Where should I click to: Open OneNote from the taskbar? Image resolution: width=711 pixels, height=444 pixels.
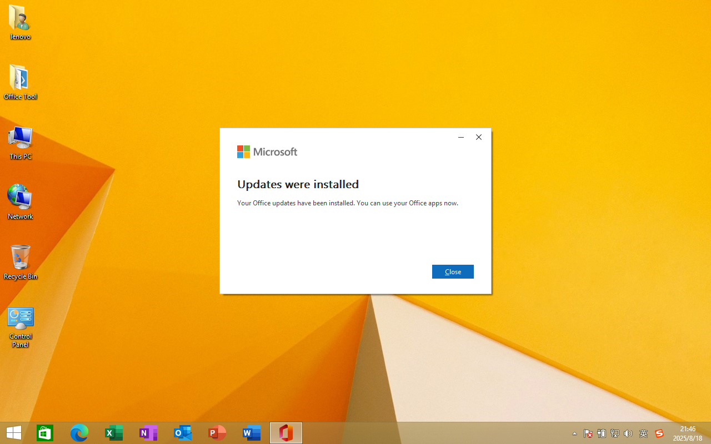[148, 433]
